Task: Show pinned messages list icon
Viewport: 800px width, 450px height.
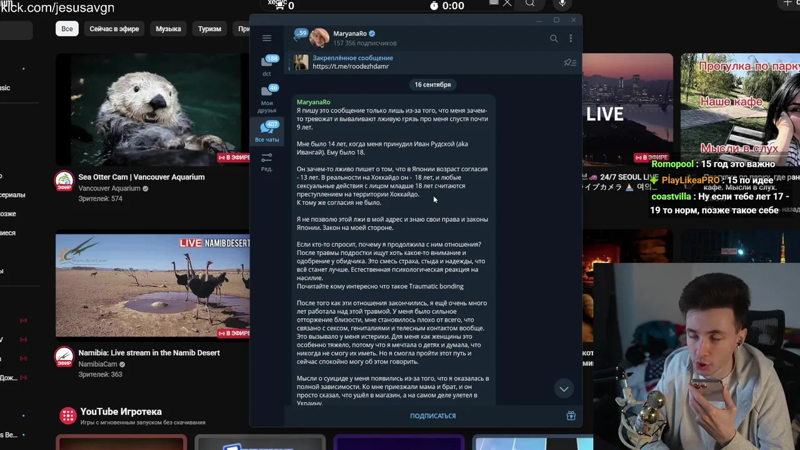Action: click(570, 62)
